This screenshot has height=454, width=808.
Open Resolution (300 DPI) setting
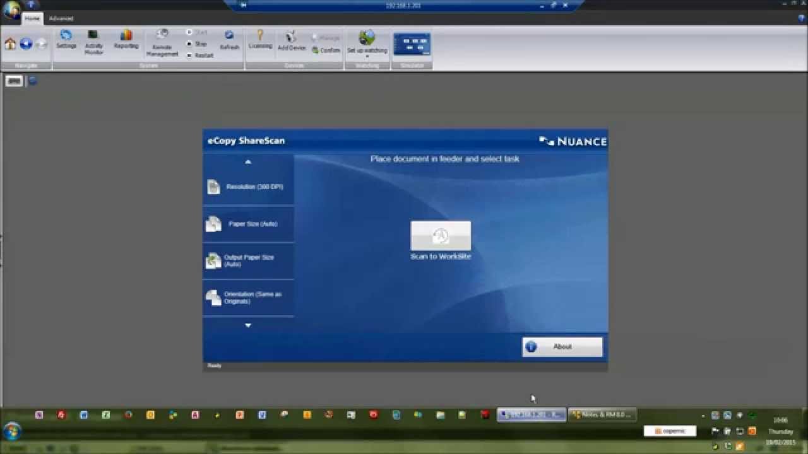pyautogui.click(x=248, y=187)
